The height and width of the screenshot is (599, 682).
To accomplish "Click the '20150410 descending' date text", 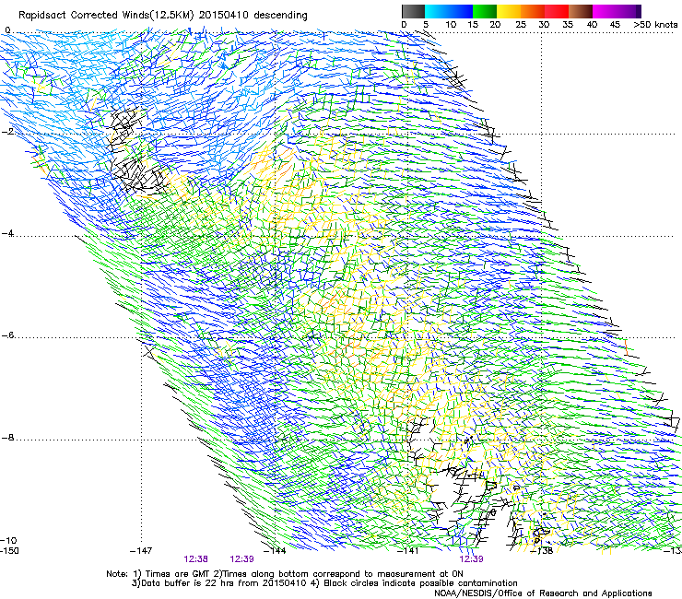I will click(253, 15).
